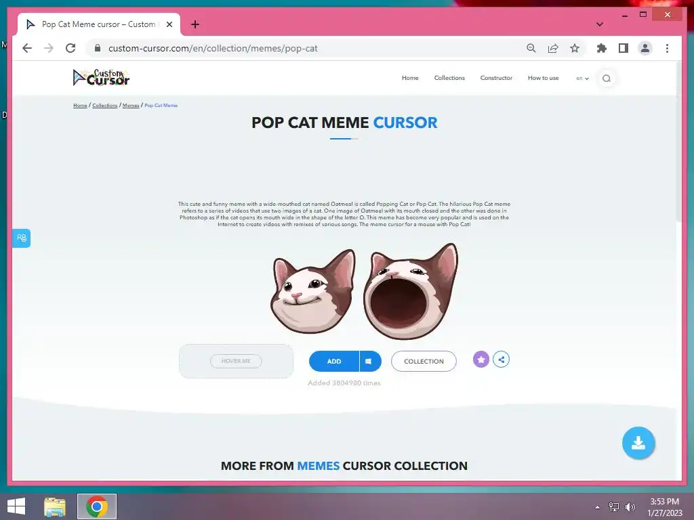This screenshot has height=520, width=694.
Task: Open the Chrome profile avatar
Action: [x=645, y=48]
